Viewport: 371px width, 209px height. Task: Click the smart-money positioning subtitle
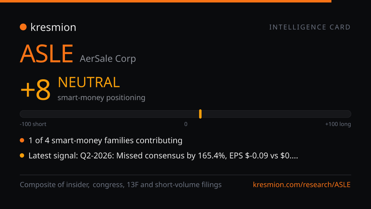(101, 98)
